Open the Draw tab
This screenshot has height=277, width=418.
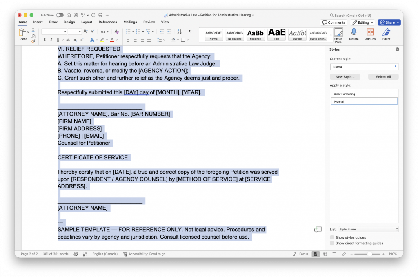coord(53,22)
